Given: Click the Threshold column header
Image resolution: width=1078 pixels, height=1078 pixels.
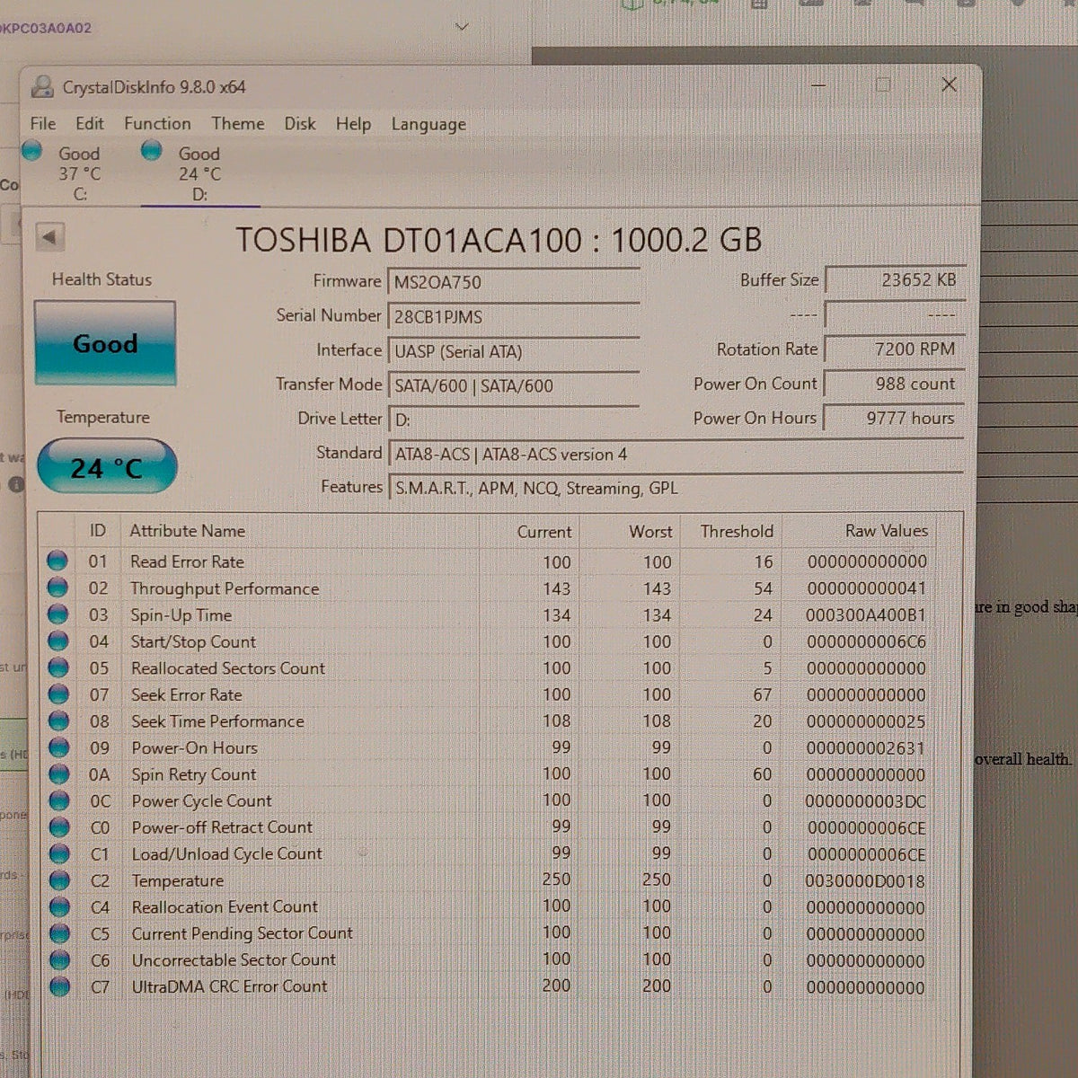Looking at the screenshot, I should click(x=737, y=531).
